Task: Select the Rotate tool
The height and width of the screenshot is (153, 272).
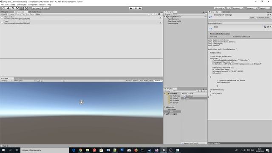Action: coord(13,8)
